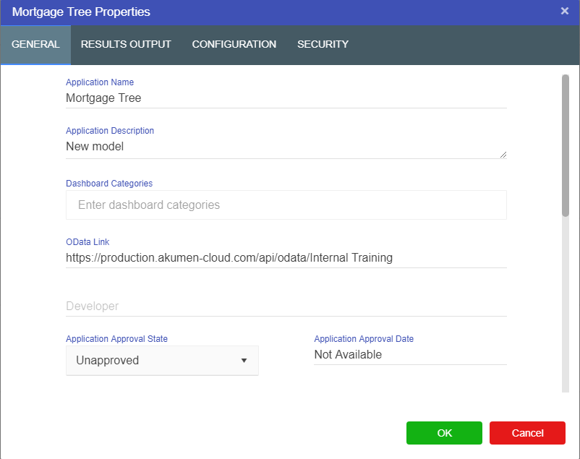Select the Security tab
The height and width of the screenshot is (459, 580).
coord(323,45)
